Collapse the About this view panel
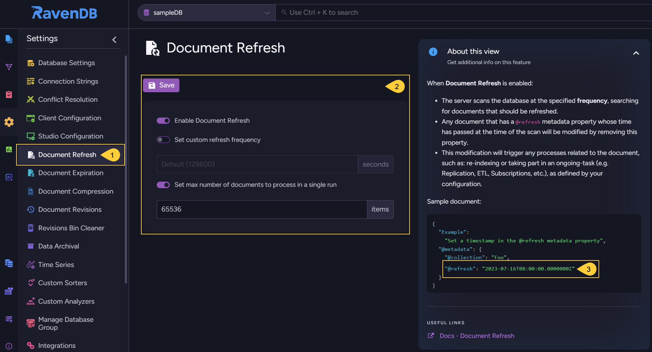The width and height of the screenshot is (652, 352). [x=636, y=53]
